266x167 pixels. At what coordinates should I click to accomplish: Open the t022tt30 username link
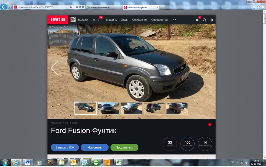point(83,20)
